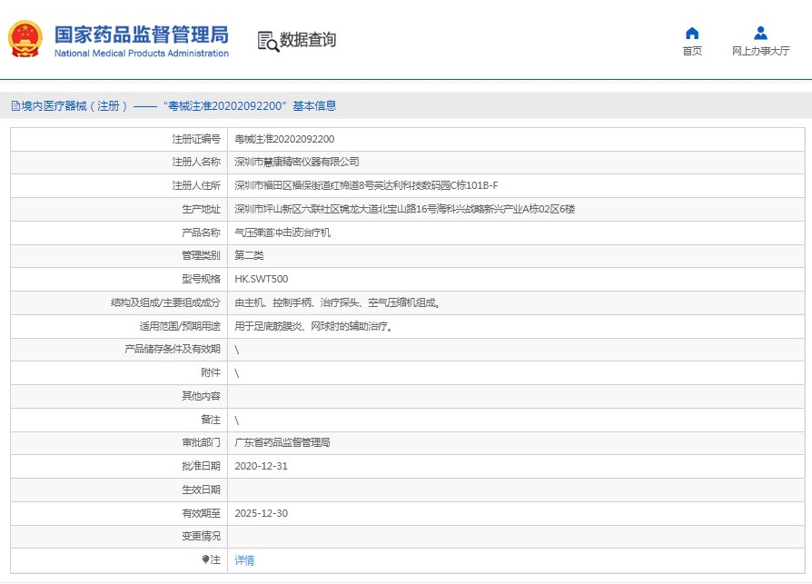Click the page heading 基本信息 title
Screen dimensions: 812x584
(314, 106)
